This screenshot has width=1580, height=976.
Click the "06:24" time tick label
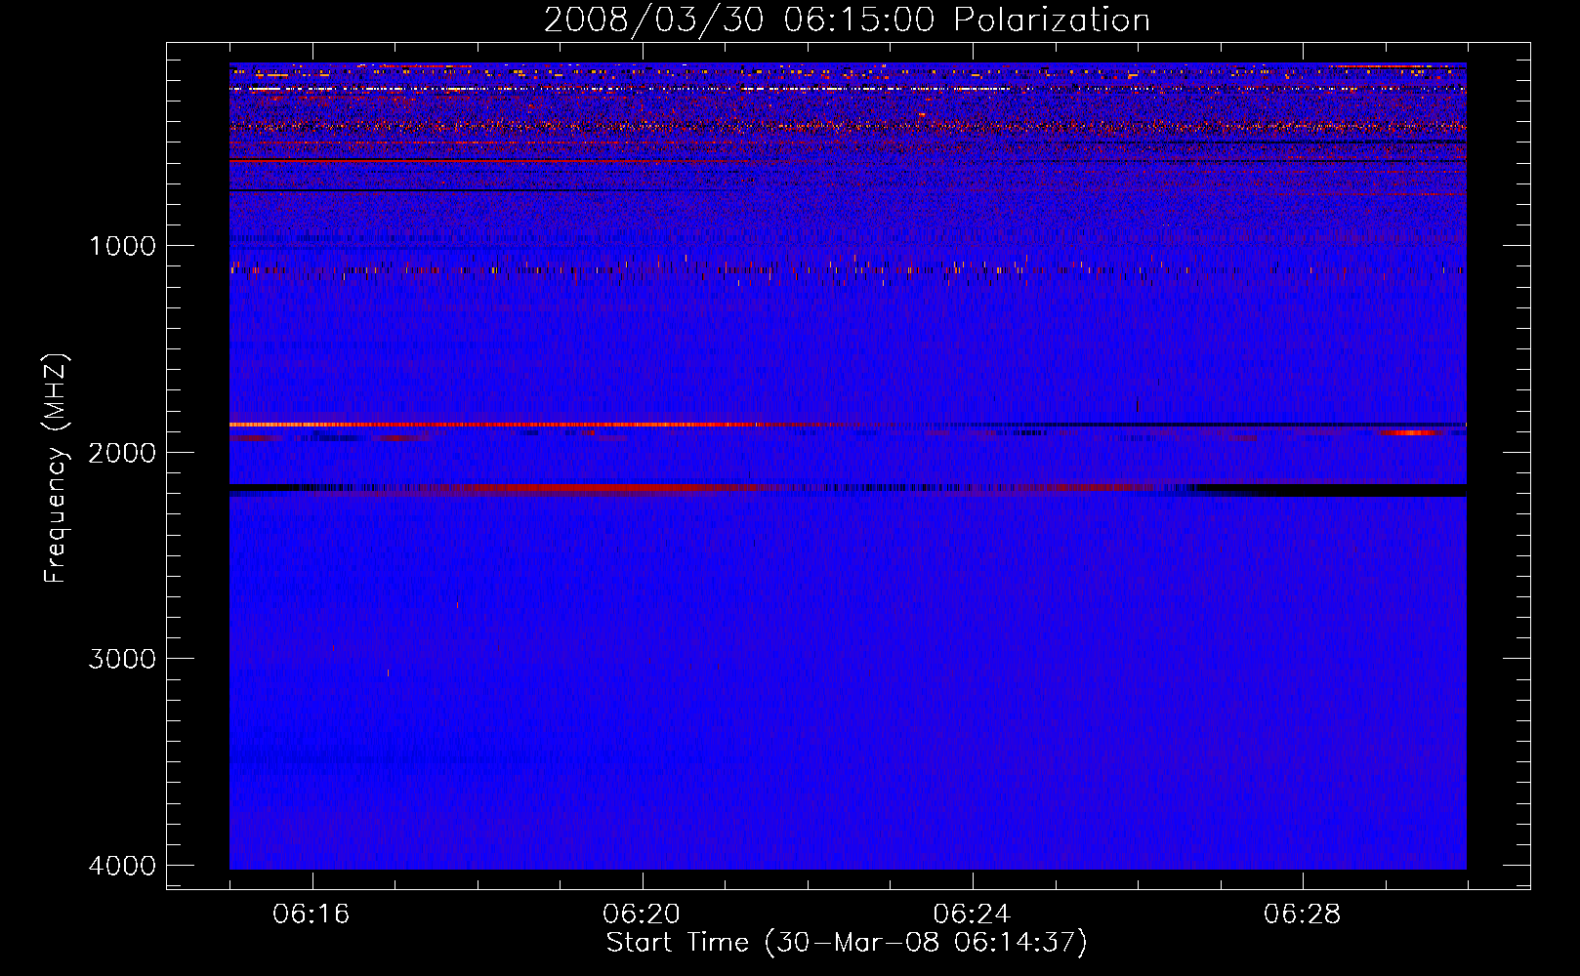pyautogui.click(x=972, y=915)
